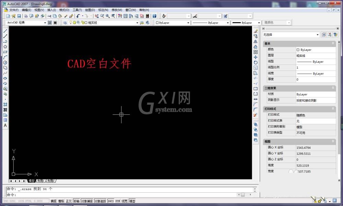Click the Copy object tool
The height and width of the screenshot is (206, 343).
(x=256, y=36)
